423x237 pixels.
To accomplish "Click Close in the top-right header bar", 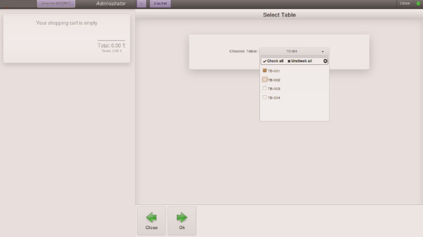I will coord(405,3).
